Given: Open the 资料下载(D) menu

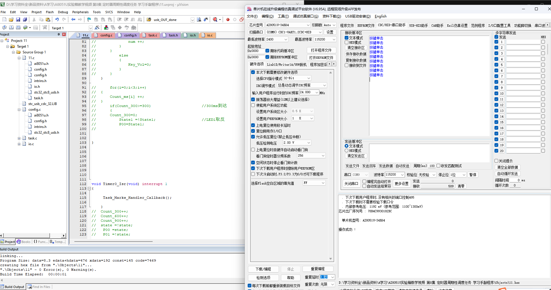Looking at the screenshot, I should (332, 16).
